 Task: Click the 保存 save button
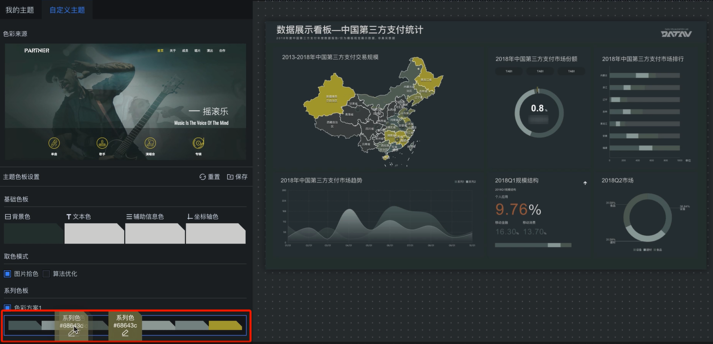[x=237, y=177]
